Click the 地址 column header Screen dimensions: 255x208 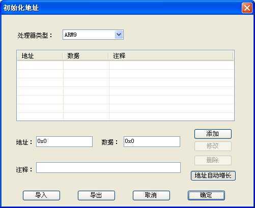(40, 56)
